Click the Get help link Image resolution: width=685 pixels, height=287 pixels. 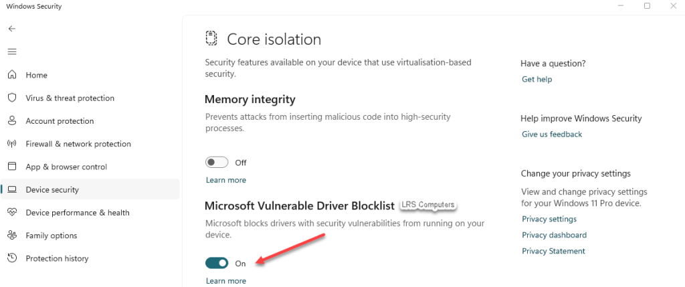[x=536, y=79]
